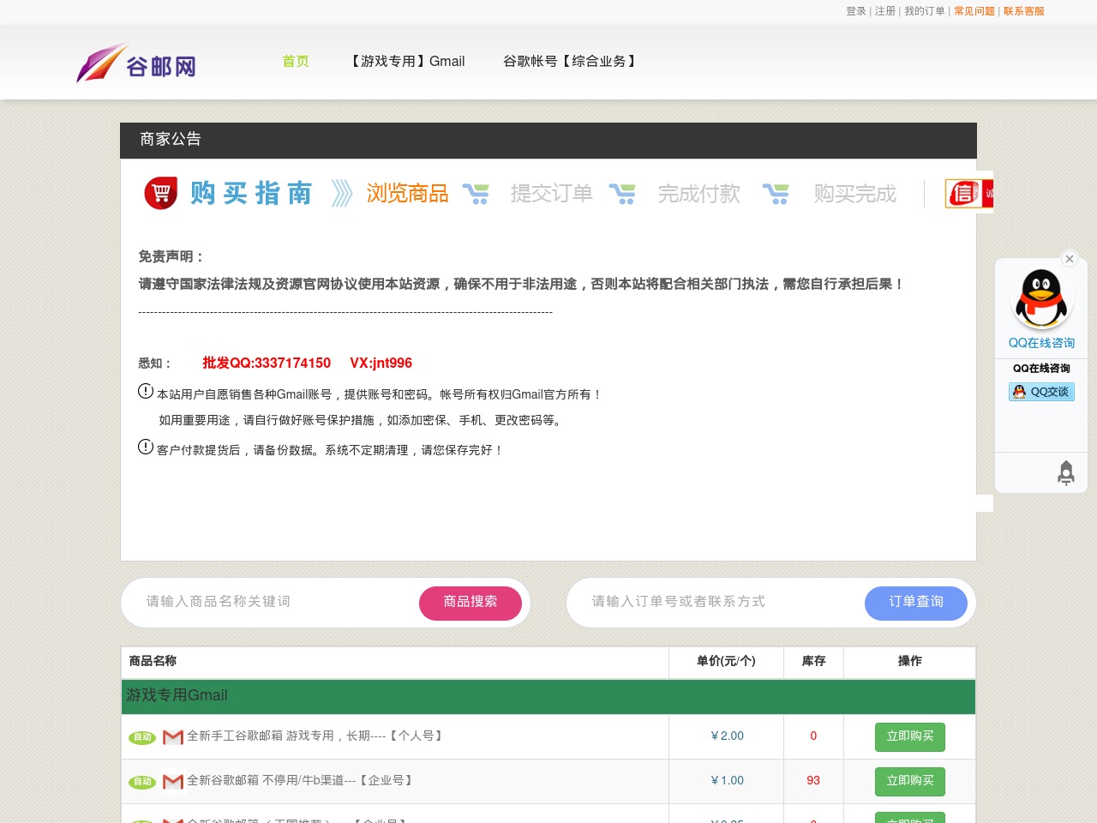Click the cart icon after 浏览商品
Image resolution: width=1097 pixels, height=823 pixels.
pyautogui.click(x=476, y=194)
